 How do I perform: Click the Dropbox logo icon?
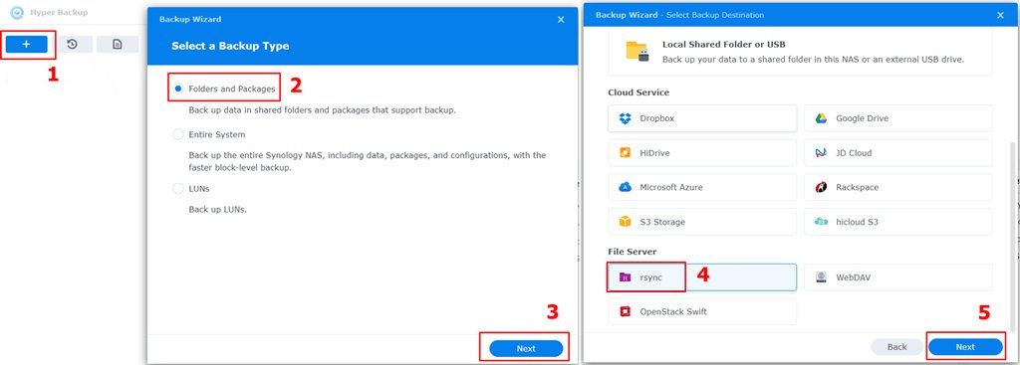tap(626, 118)
